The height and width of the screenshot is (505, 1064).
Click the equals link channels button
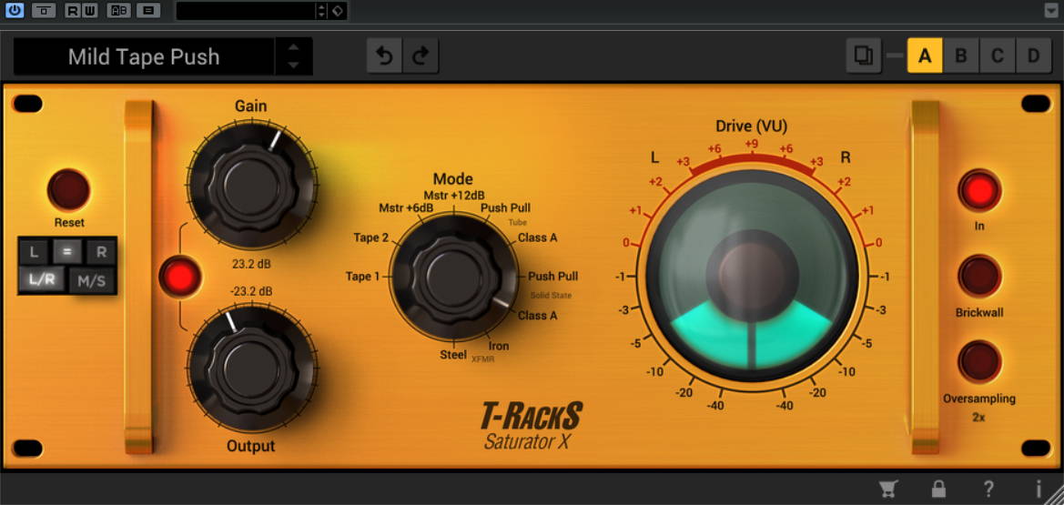[x=67, y=253]
